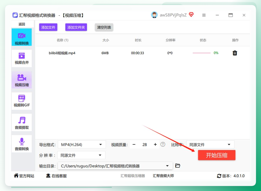Image resolution: width=261 pixels, height=191 pixels.
Task: Select file name bilibili短视频.mp4
Action: (62, 53)
